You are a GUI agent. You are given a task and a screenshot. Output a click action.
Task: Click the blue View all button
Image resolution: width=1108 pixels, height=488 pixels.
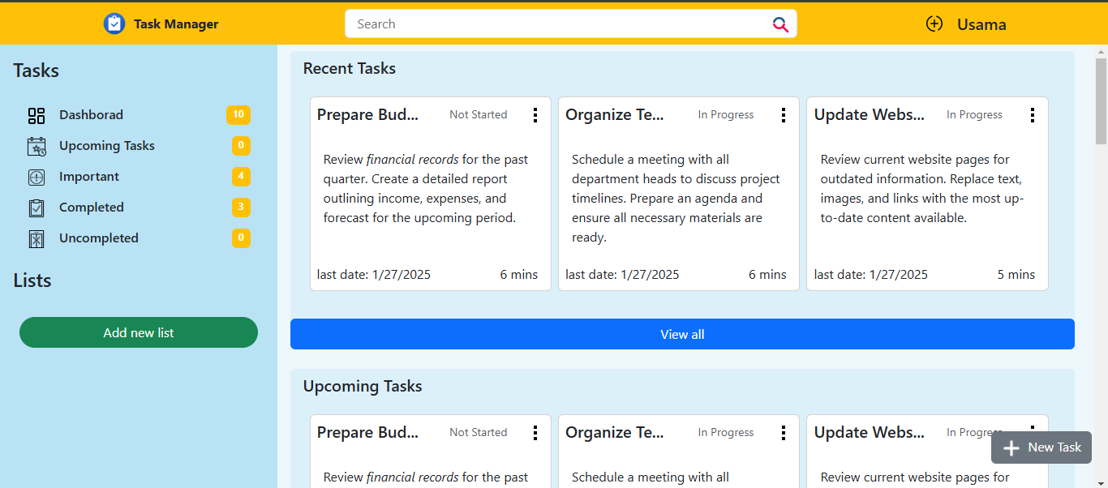pos(682,334)
